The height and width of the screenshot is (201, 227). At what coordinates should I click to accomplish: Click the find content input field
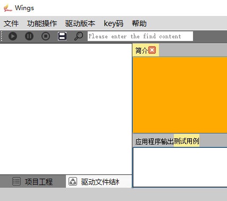[140, 36]
